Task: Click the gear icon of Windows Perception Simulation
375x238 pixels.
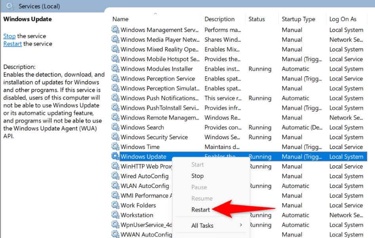Action: click(x=115, y=88)
